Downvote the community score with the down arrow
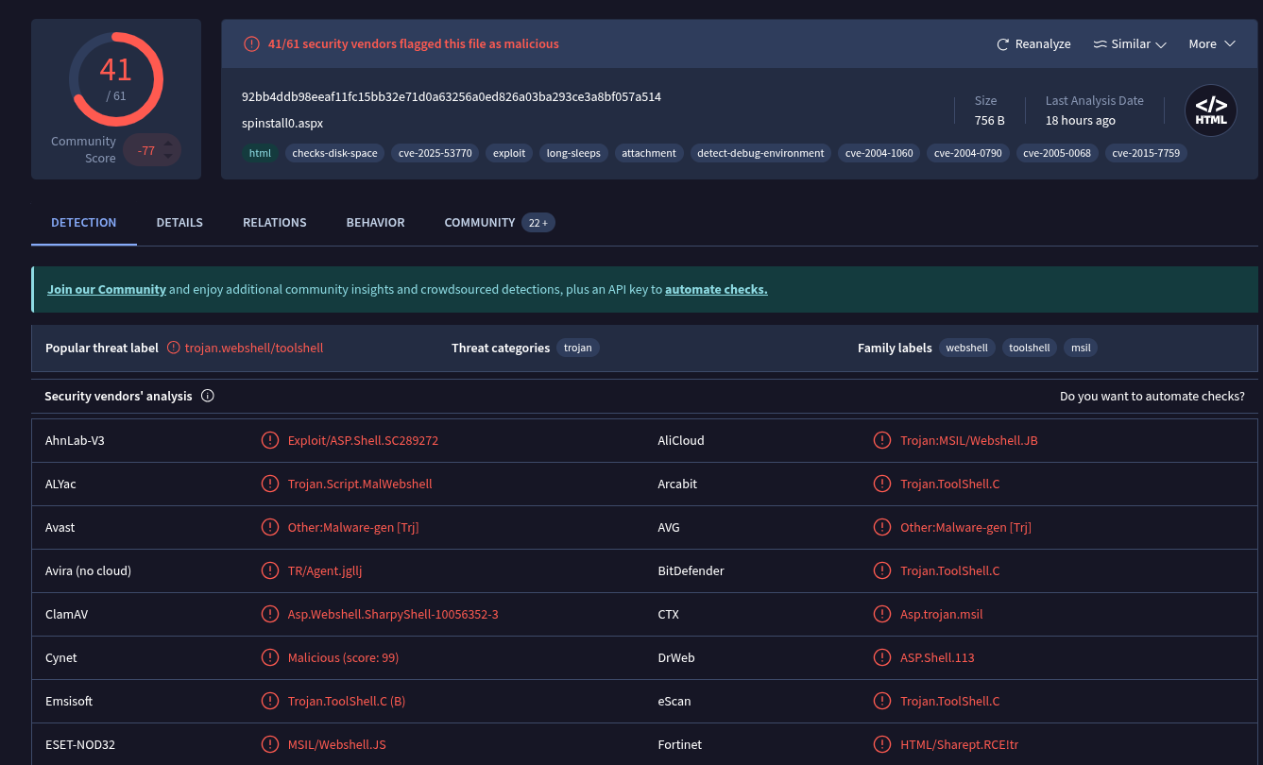This screenshot has width=1263, height=765. [x=168, y=156]
